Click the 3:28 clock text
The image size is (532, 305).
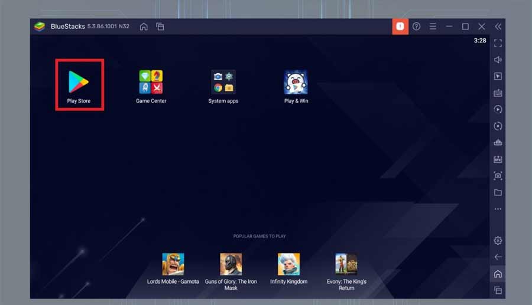click(x=480, y=41)
